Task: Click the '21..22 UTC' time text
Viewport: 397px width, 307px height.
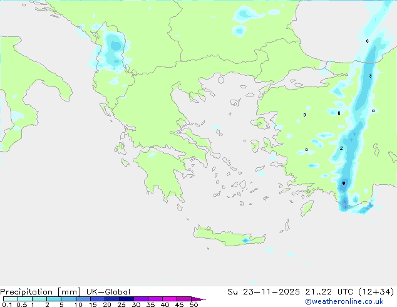Action: pyautogui.click(x=329, y=292)
